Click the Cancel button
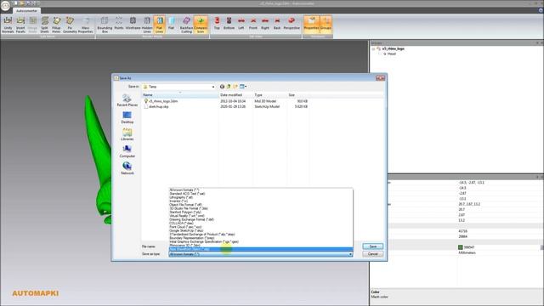Screen dimensions: 544x306 [373, 254]
